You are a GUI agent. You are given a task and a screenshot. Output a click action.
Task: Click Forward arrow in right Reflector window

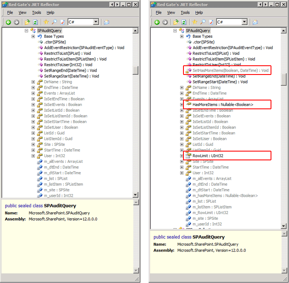pos(165,22)
